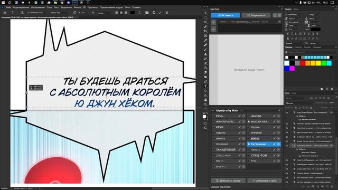Screen dimensions: 338x190
Task: Select the Frame tool
Action: point(205,36)
